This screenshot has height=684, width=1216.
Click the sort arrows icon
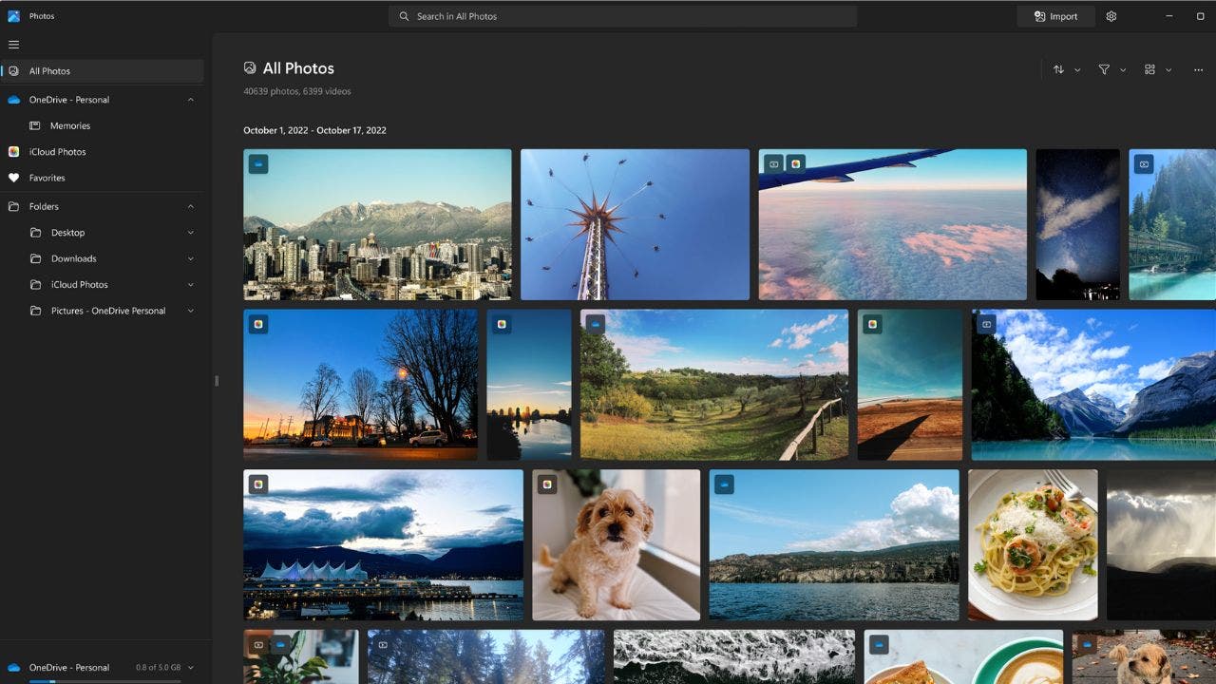coord(1058,69)
